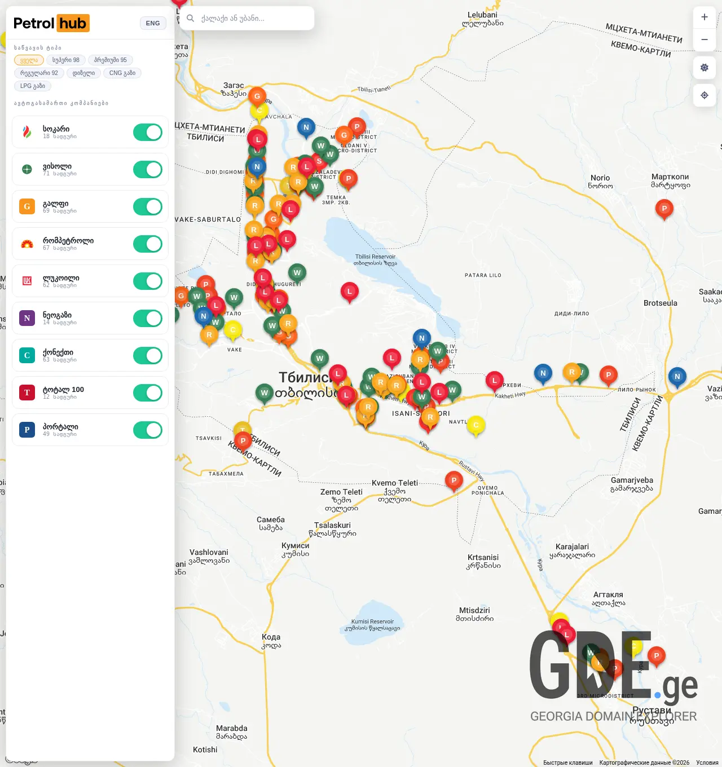
Task: Click the პორტალი blue P logo
Action: (27, 430)
